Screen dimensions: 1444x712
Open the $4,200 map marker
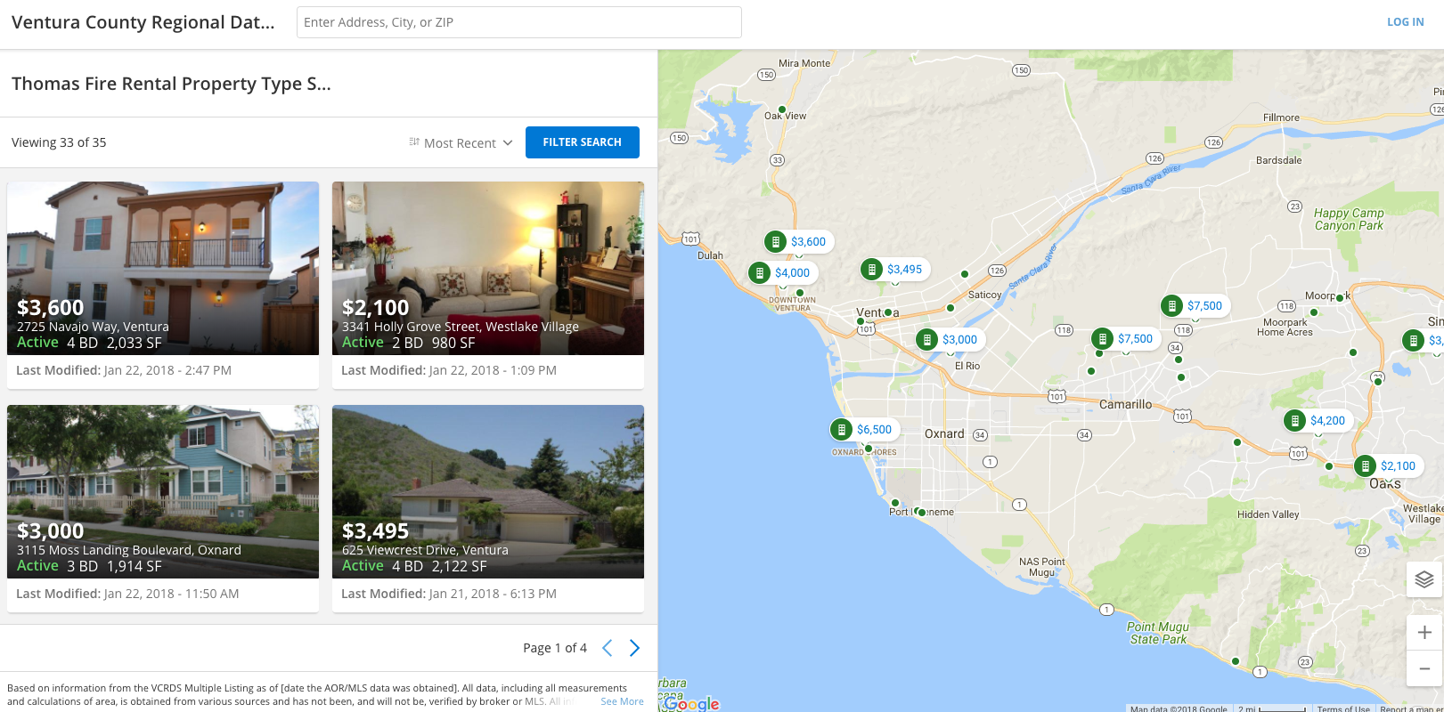[x=1318, y=421]
